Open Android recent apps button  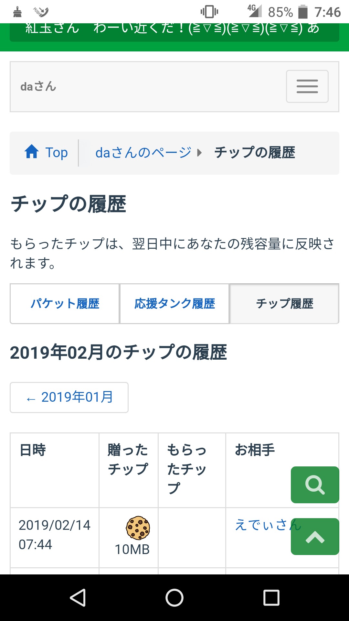click(x=271, y=597)
